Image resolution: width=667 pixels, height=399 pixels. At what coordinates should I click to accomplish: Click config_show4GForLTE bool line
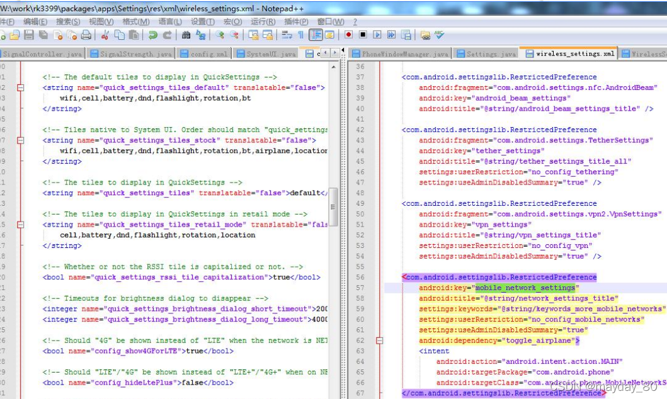[x=138, y=351]
